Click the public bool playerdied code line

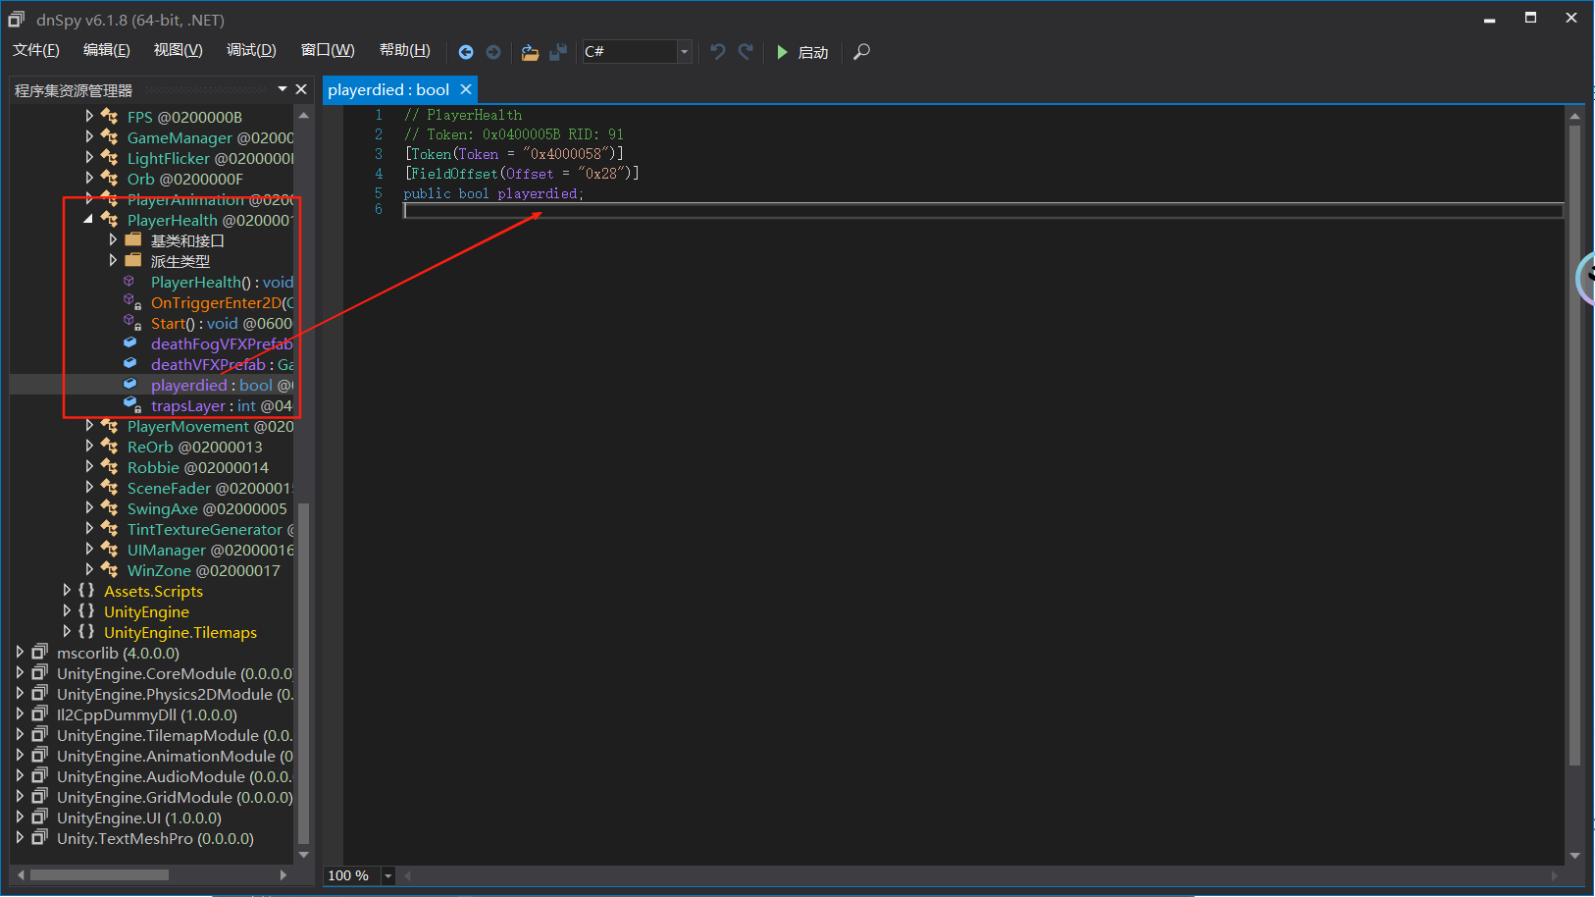tap(493, 193)
